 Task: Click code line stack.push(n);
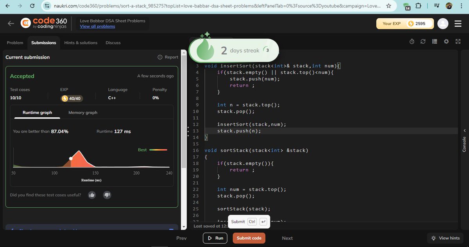pos(239,131)
